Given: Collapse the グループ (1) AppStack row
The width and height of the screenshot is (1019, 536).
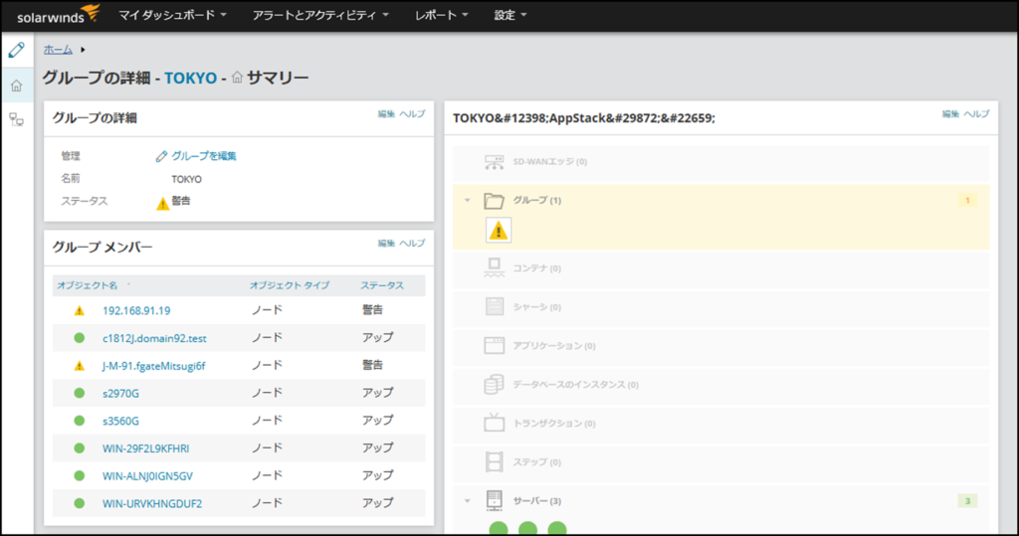Looking at the screenshot, I should pyautogui.click(x=468, y=200).
